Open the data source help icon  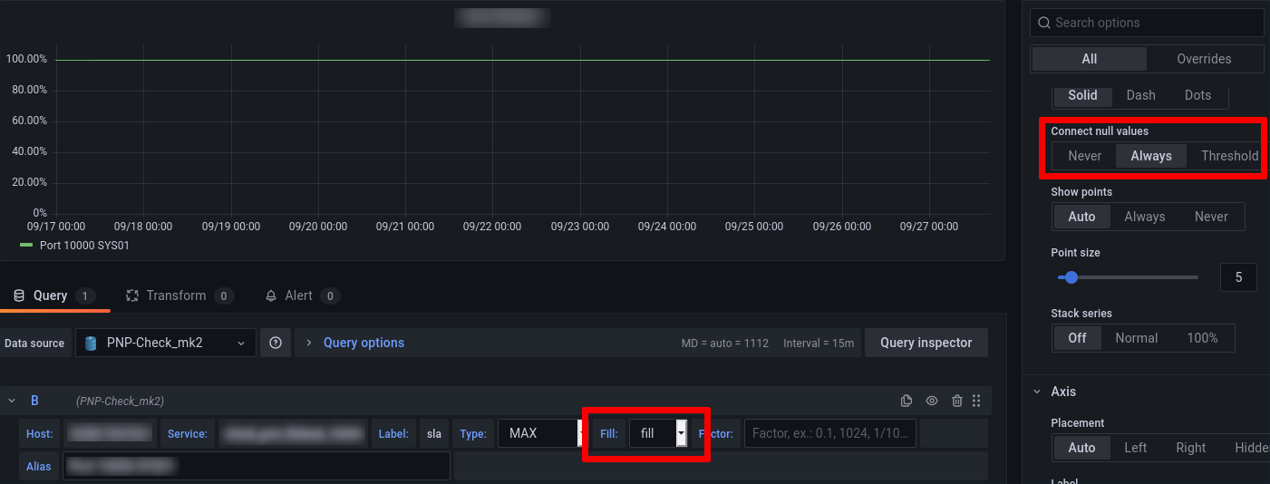click(276, 343)
